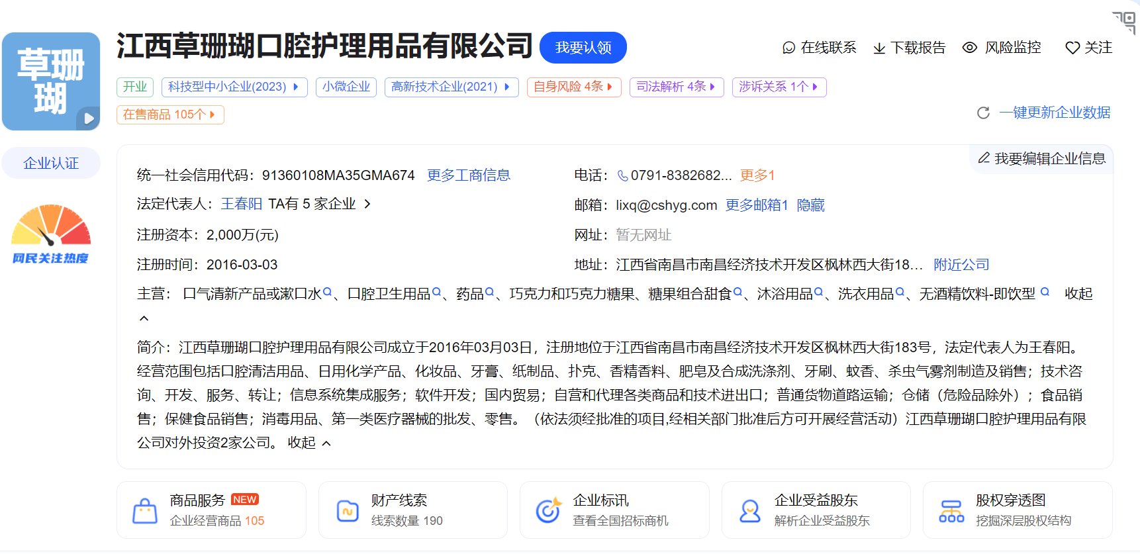Viewport: 1140px width, 554px height.
Task: Collapse the main business list with 收起
Action: click(1078, 294)
